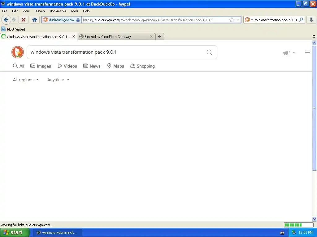Click the vertical scrollbar thumb
The width and height of the screenshot is (317, 237).
[x=314, y=108]
